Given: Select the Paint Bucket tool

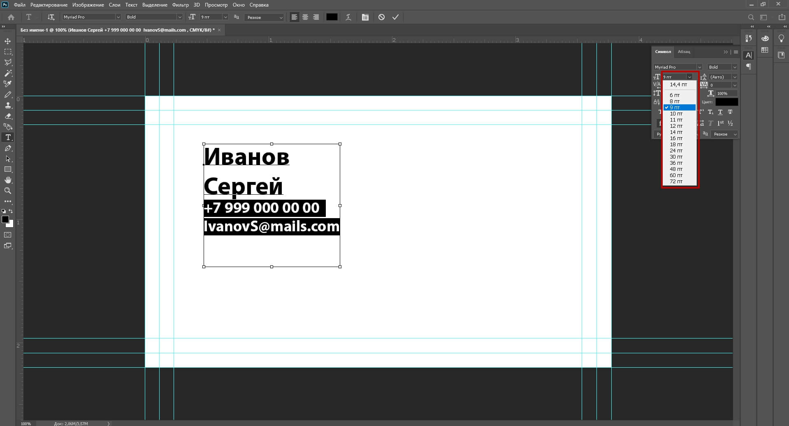Looking at the screenshot, I should tap(8, 127).
